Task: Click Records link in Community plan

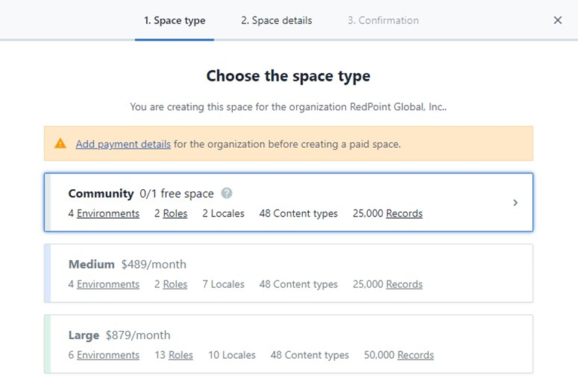Action: pyautogui.click(x=404, y=213)
